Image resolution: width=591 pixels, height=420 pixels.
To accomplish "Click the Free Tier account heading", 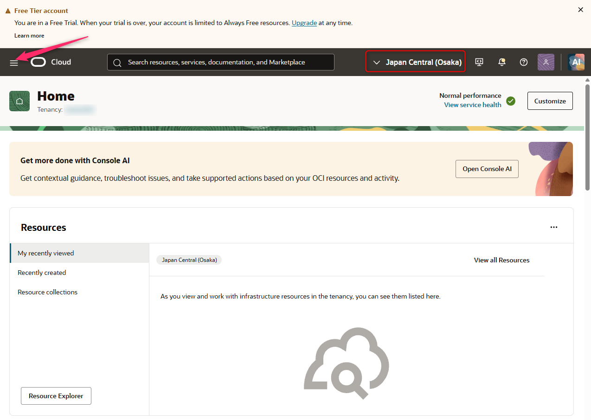I will (x=41, y=11).
